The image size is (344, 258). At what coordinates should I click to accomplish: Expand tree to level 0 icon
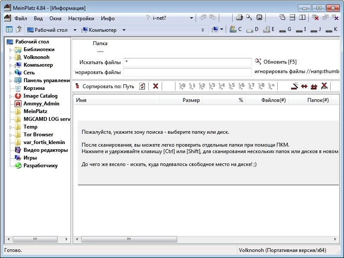[182, 86]
